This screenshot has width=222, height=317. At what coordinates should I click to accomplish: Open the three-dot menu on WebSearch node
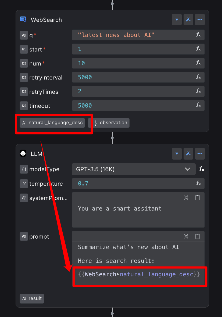pos(200,20)
